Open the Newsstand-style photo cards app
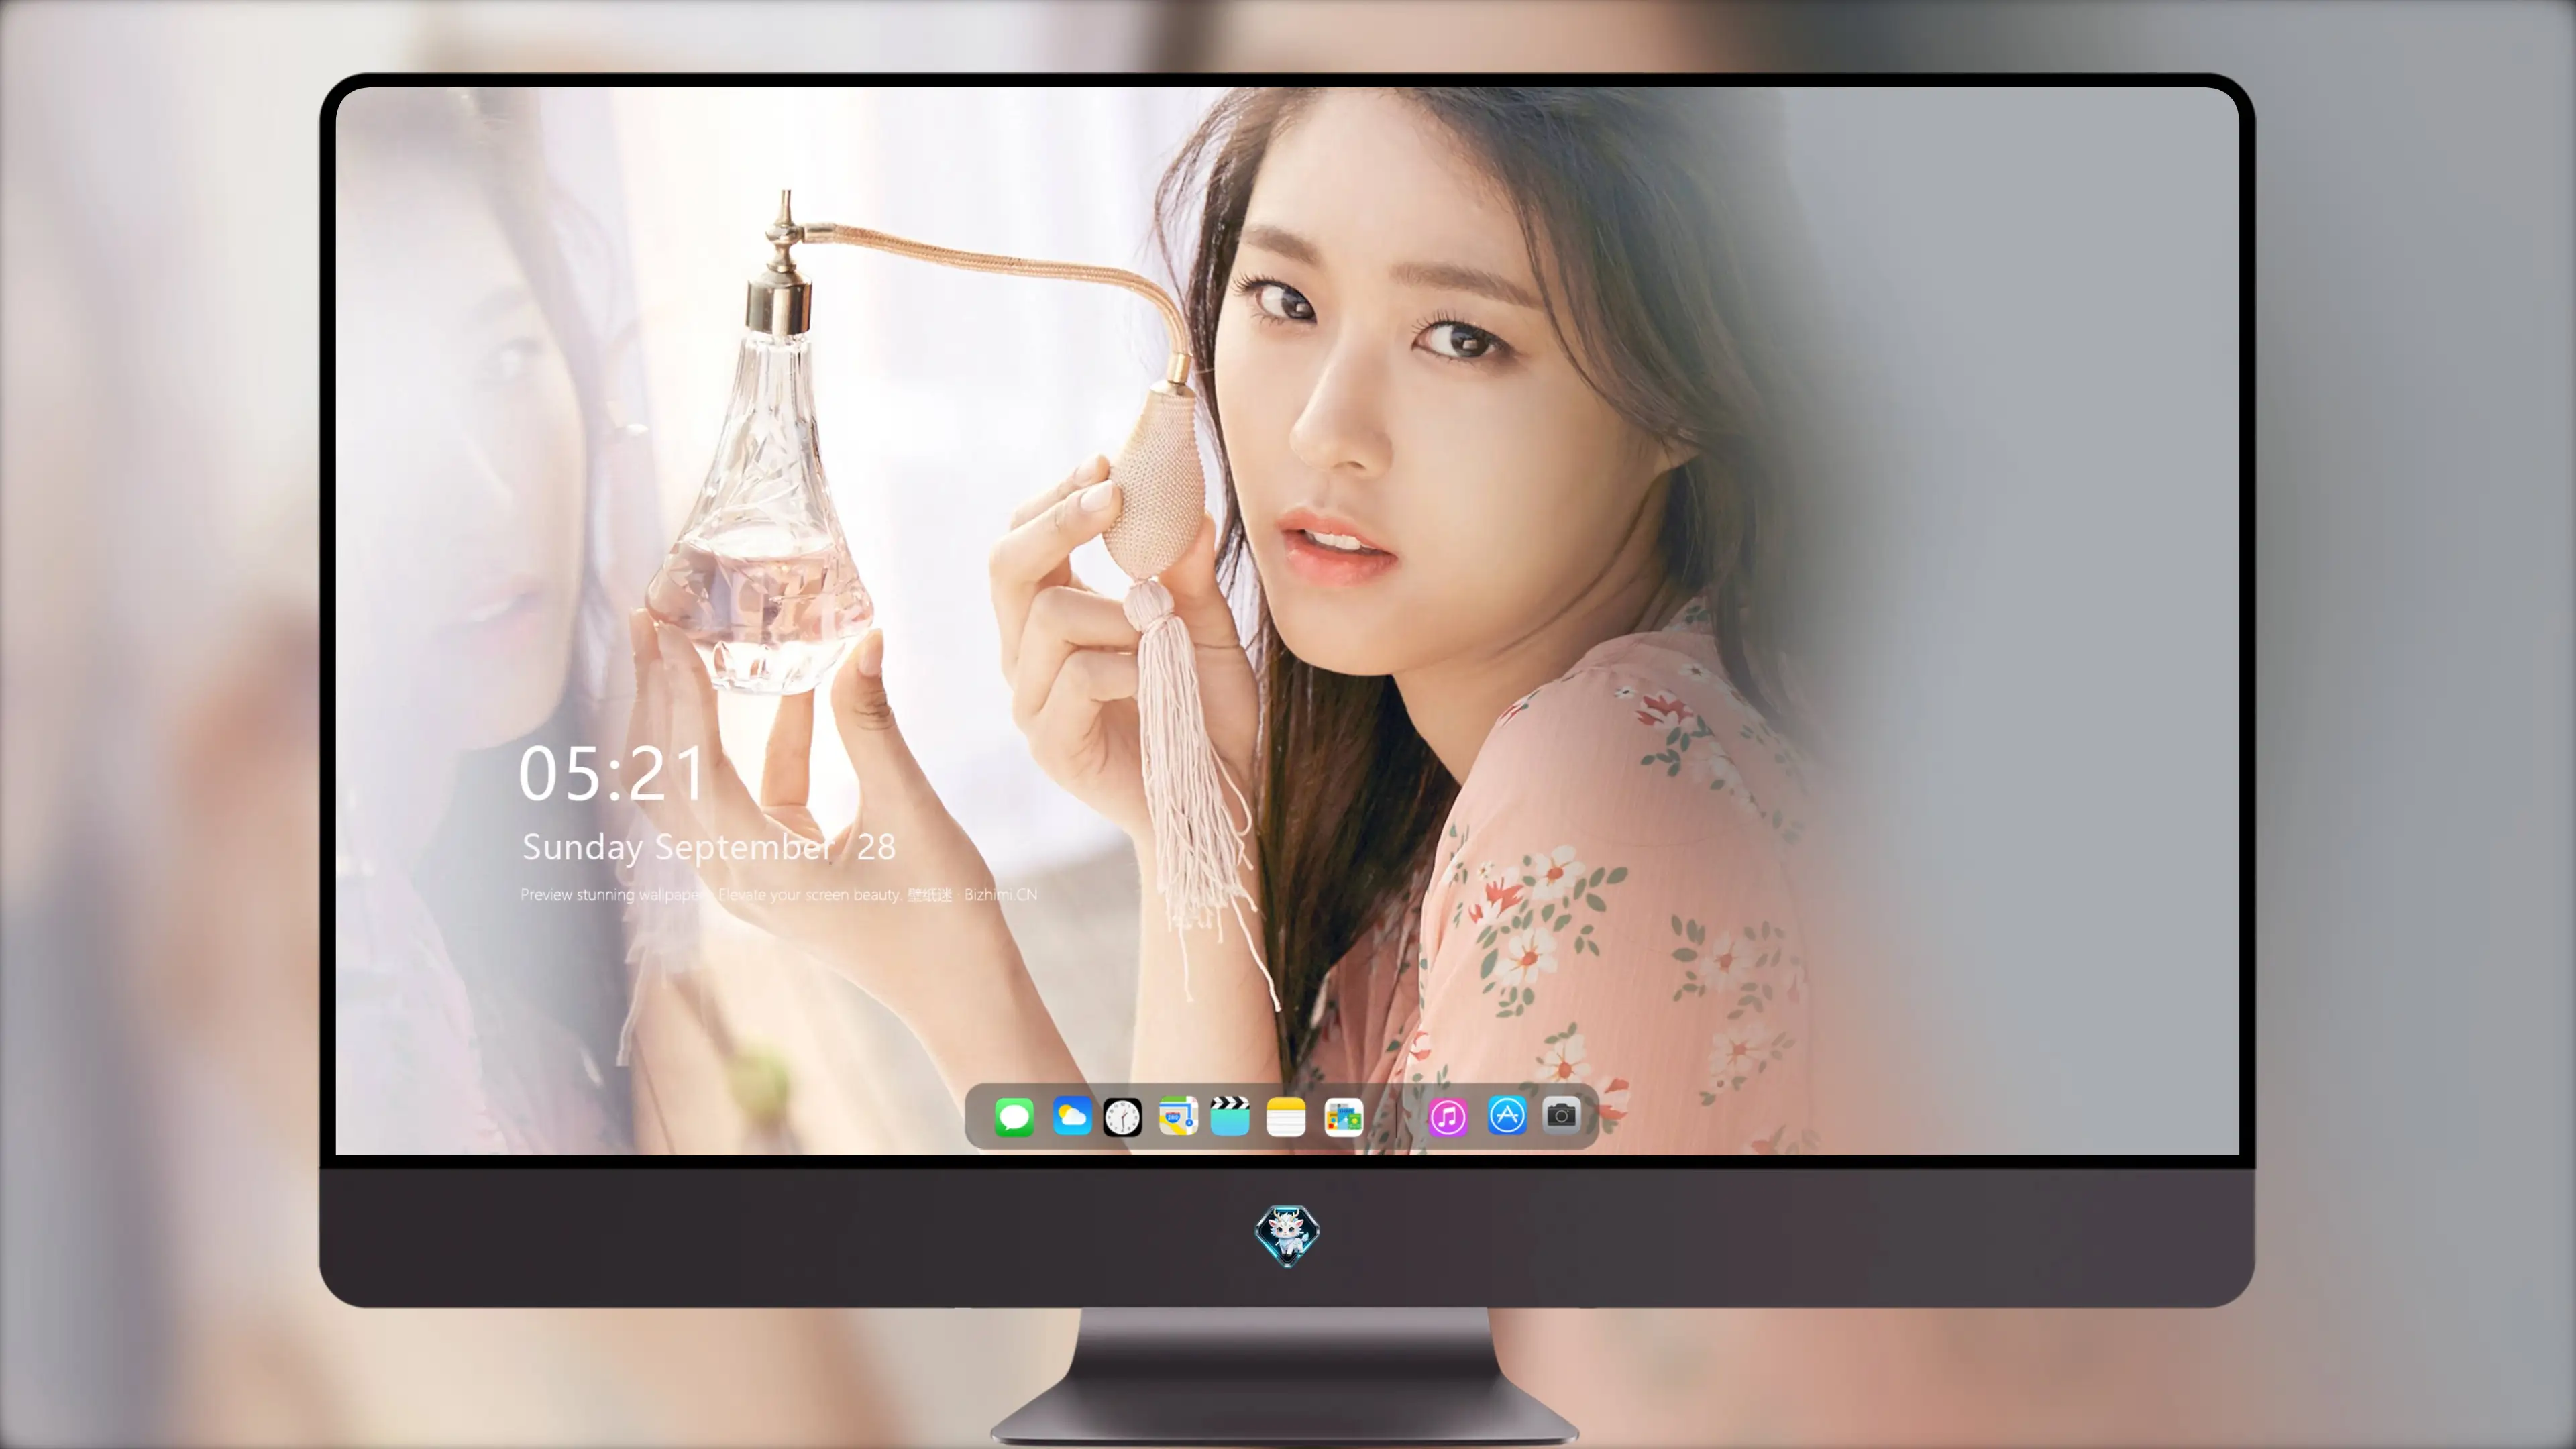Viewport: 2576px width, 1449px height. tap(1343, 1117)
